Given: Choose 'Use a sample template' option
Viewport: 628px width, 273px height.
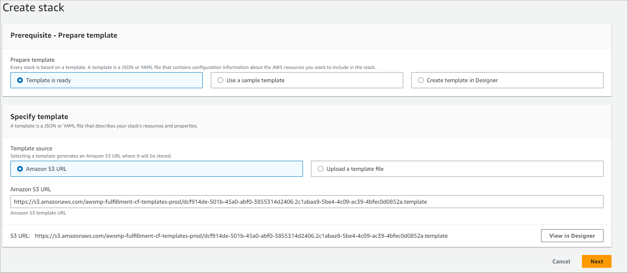Looking at the screenshot, I should (x=307, y=80).
